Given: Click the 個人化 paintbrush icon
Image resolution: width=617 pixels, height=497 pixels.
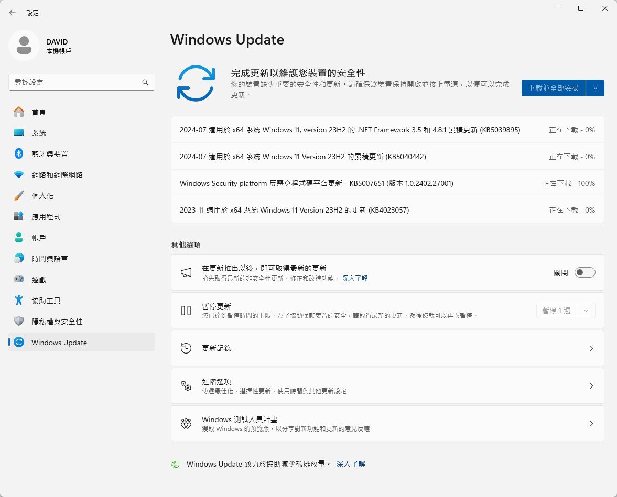Looking at the screenshot, I should tap(19, 195).
